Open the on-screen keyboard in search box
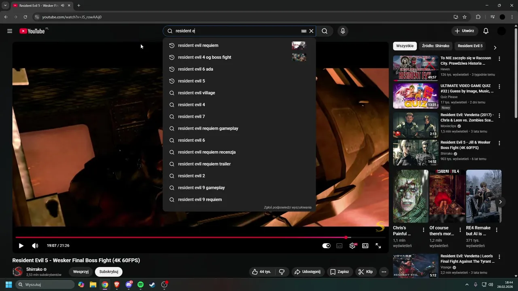518x291 pixels. [x=304, y=31]
